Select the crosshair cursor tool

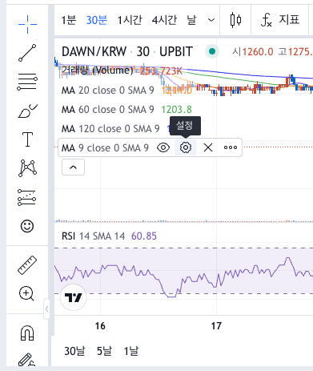point(27,24)
